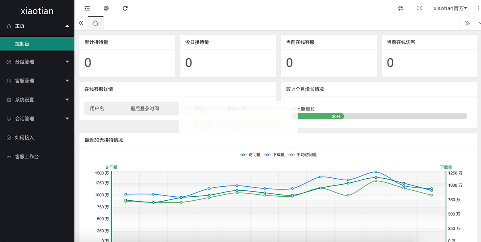481x242 pixels.
Task: Select the 控制台 menu item
Action: pos(37,44)
